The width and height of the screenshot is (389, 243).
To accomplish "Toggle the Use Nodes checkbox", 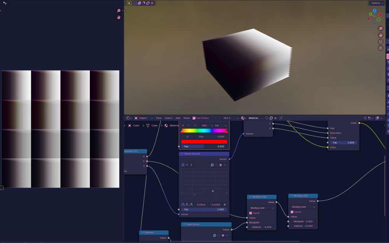I will coord(194,118).
